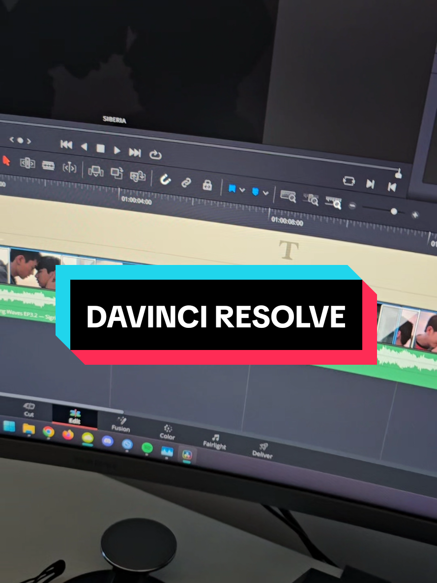Viewport: 437px width, 583px height.
Task: Click the viewer scrub bar handle
Action: coord(398,174)
